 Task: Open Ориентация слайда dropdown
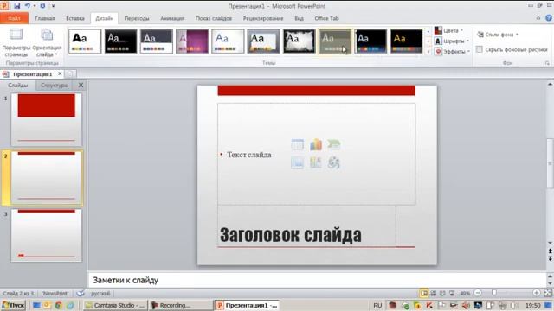click(47, 43)
